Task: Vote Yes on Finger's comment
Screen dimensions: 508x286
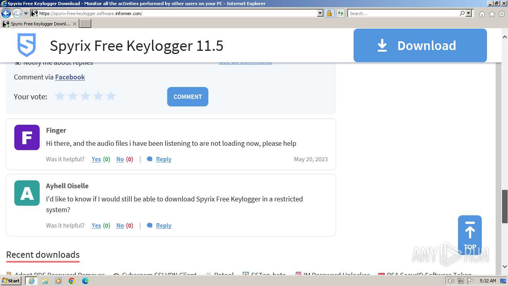Action: (96, 159)
